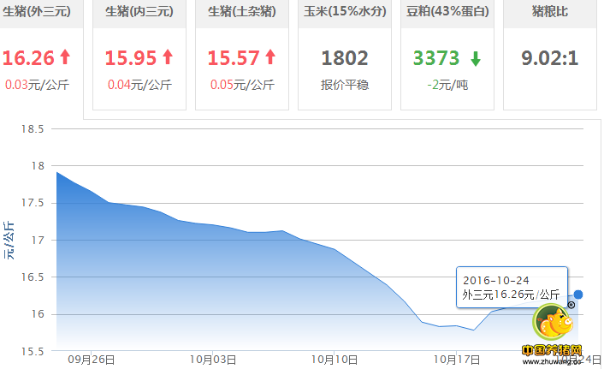The width and height of the screenshot is (604, 369).
Task: View the 猪粮比 ratio tab
Action: pos(548,15)
